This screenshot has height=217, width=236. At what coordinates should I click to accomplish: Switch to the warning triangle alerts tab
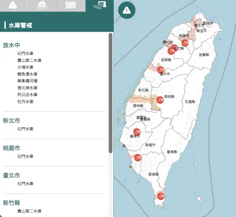point(13,5)
